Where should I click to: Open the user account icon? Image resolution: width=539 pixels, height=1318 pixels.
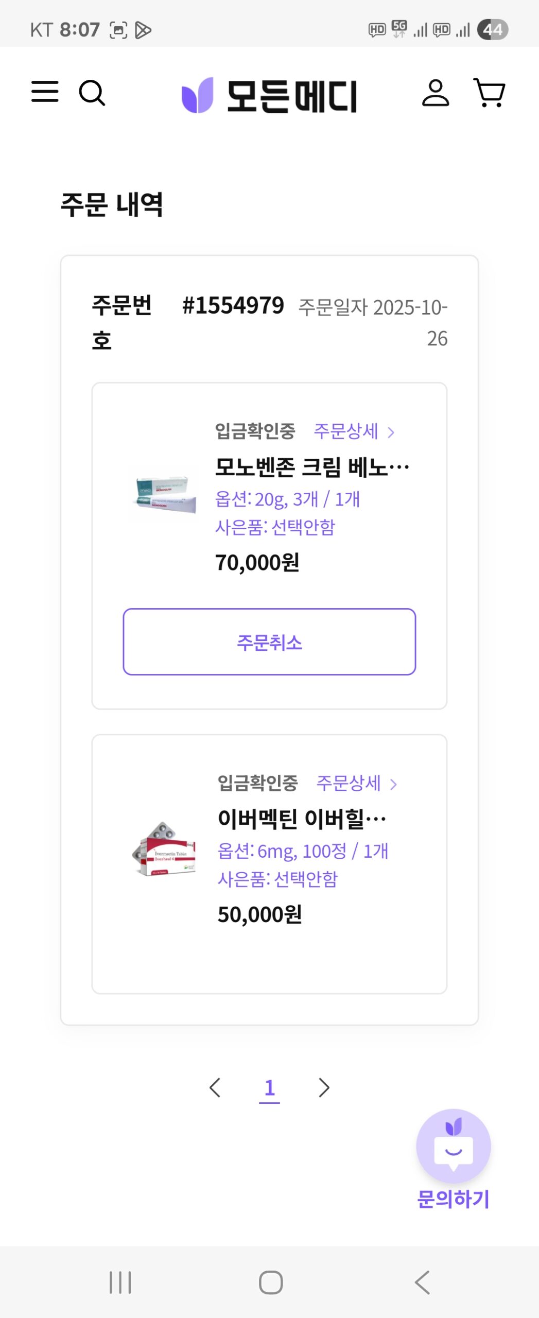pos(435,93)
